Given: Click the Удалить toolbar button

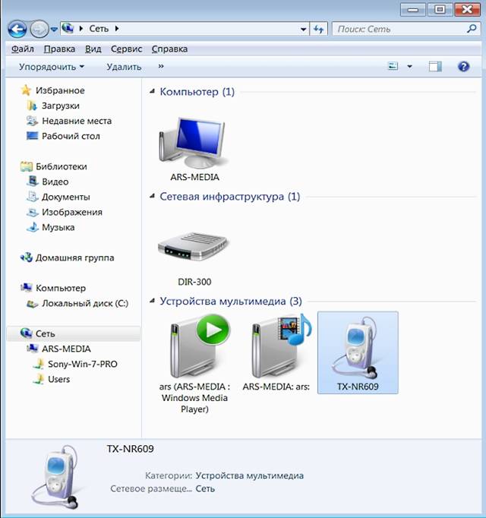Looking at the screenshot, I should coord(124,67).
